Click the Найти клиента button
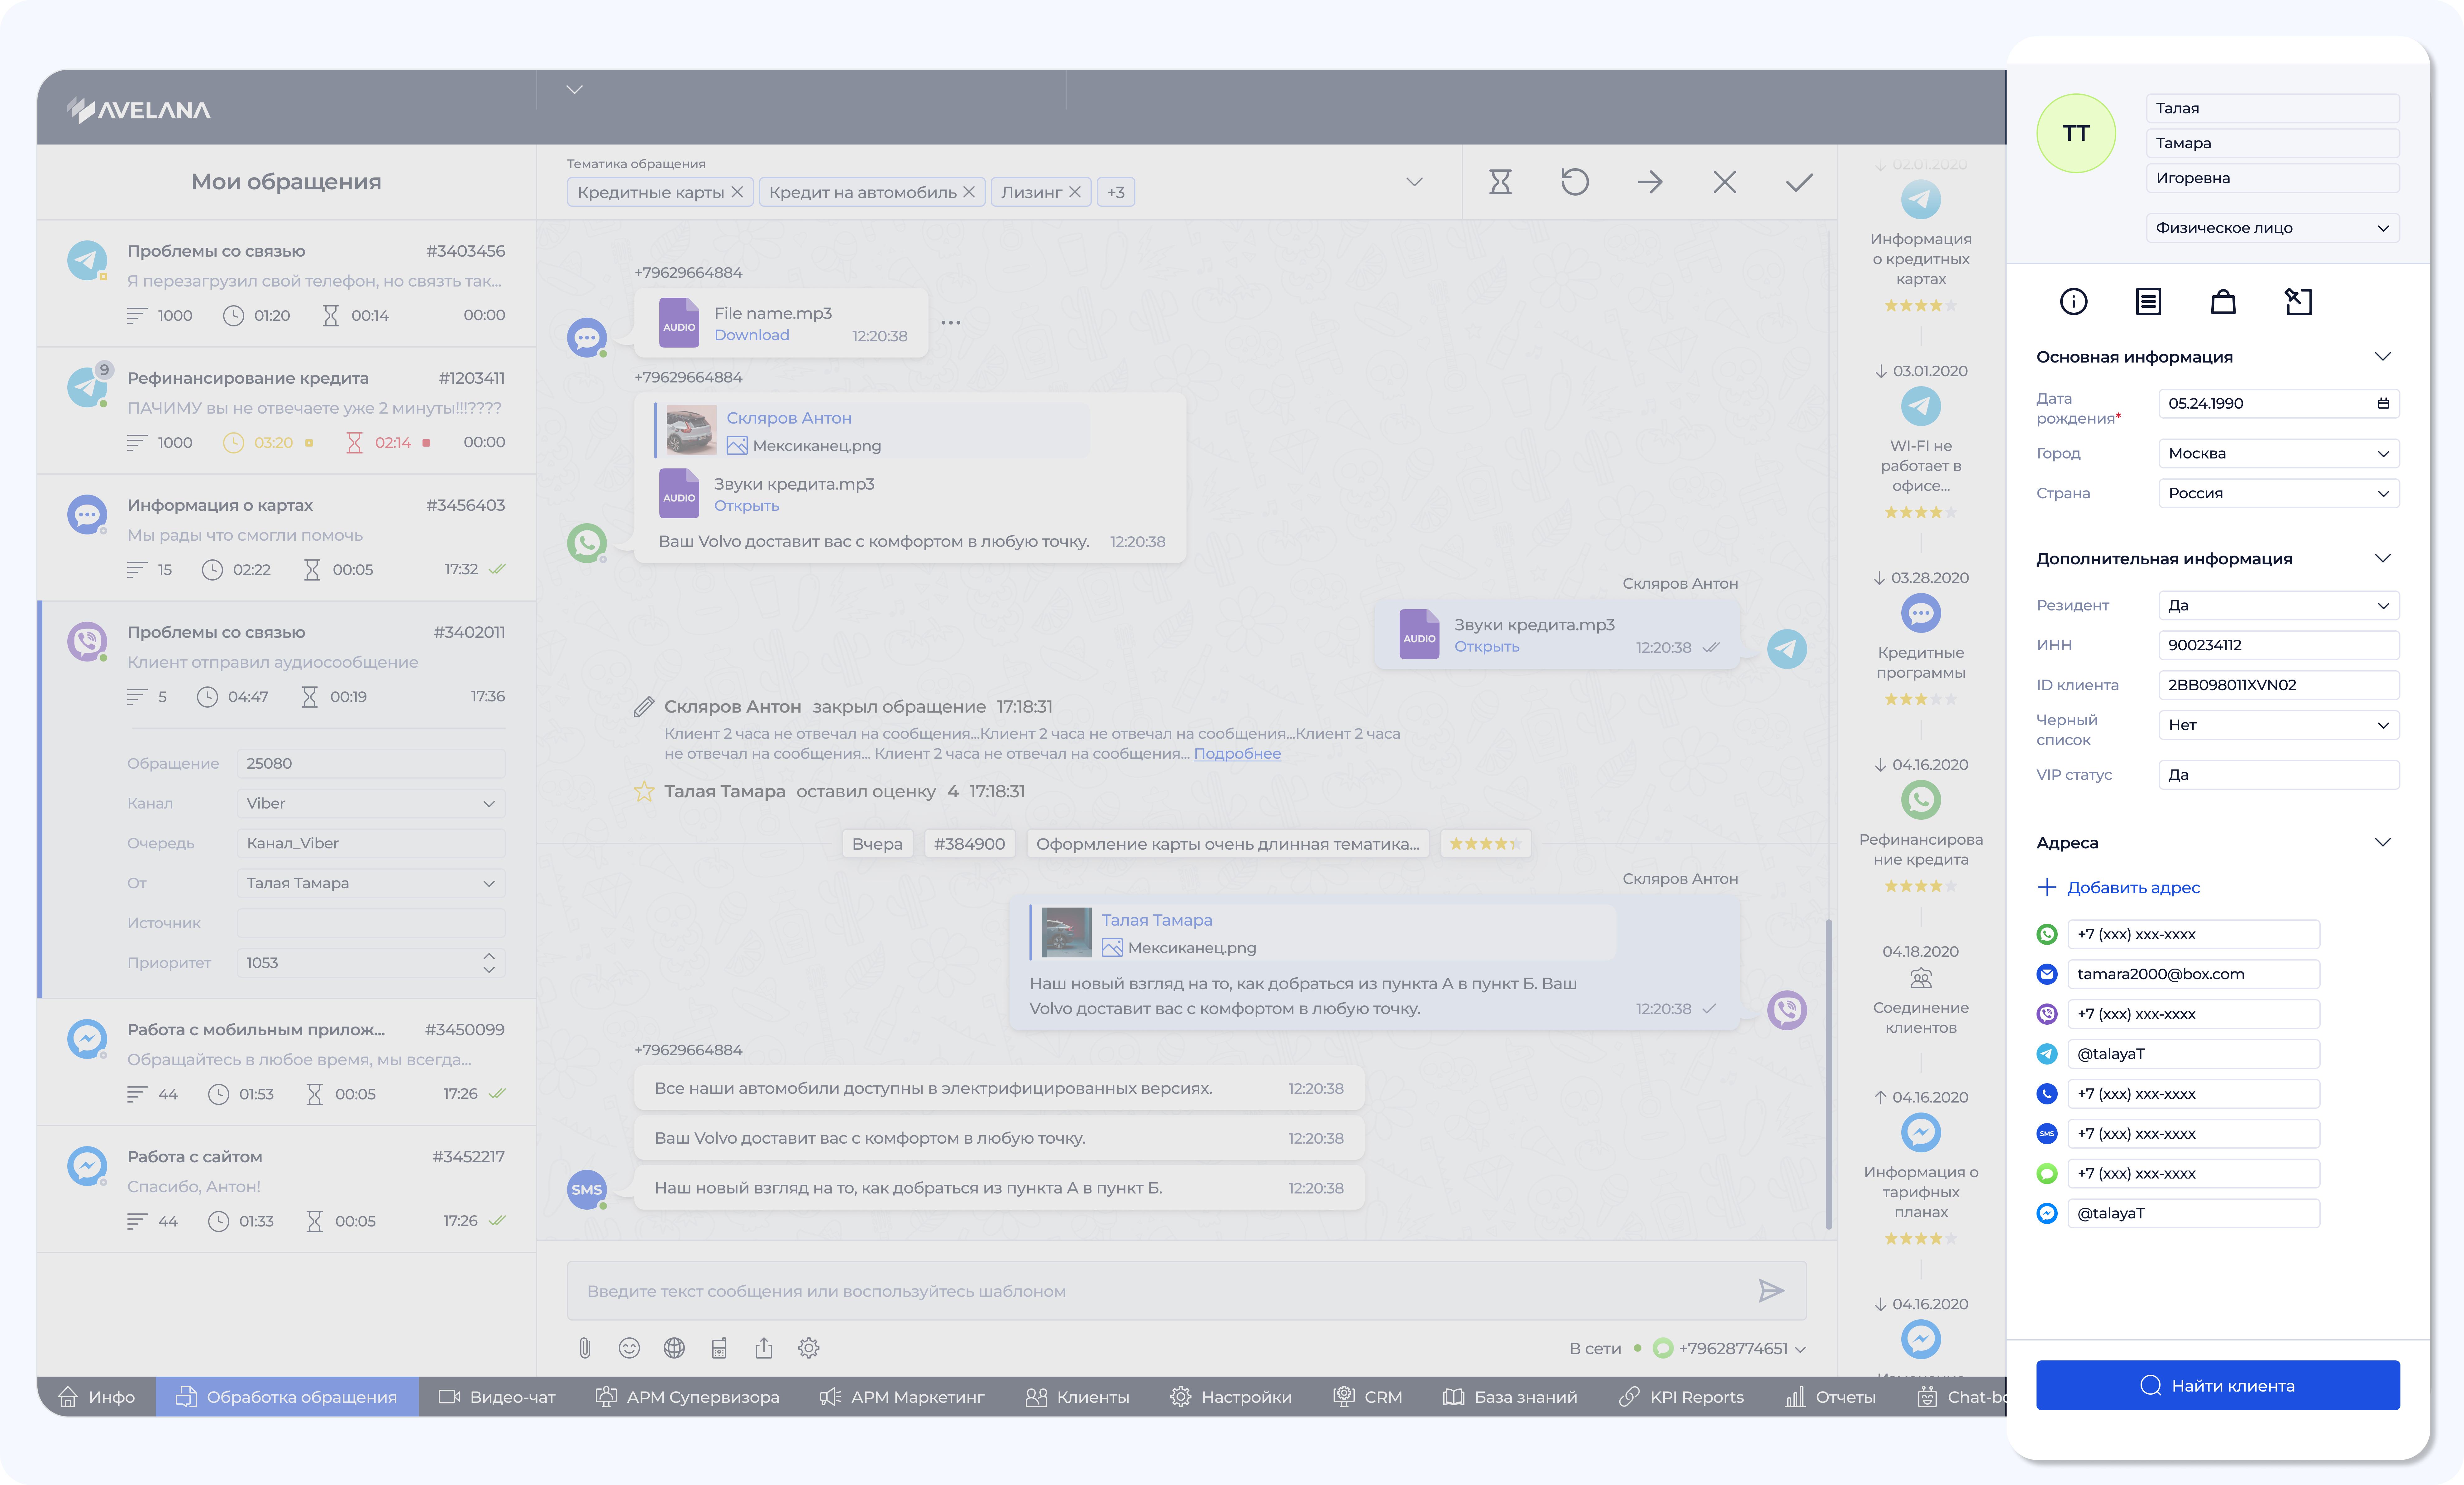Screen dimensions: 2464x1485 [x=2218, y=1385]
